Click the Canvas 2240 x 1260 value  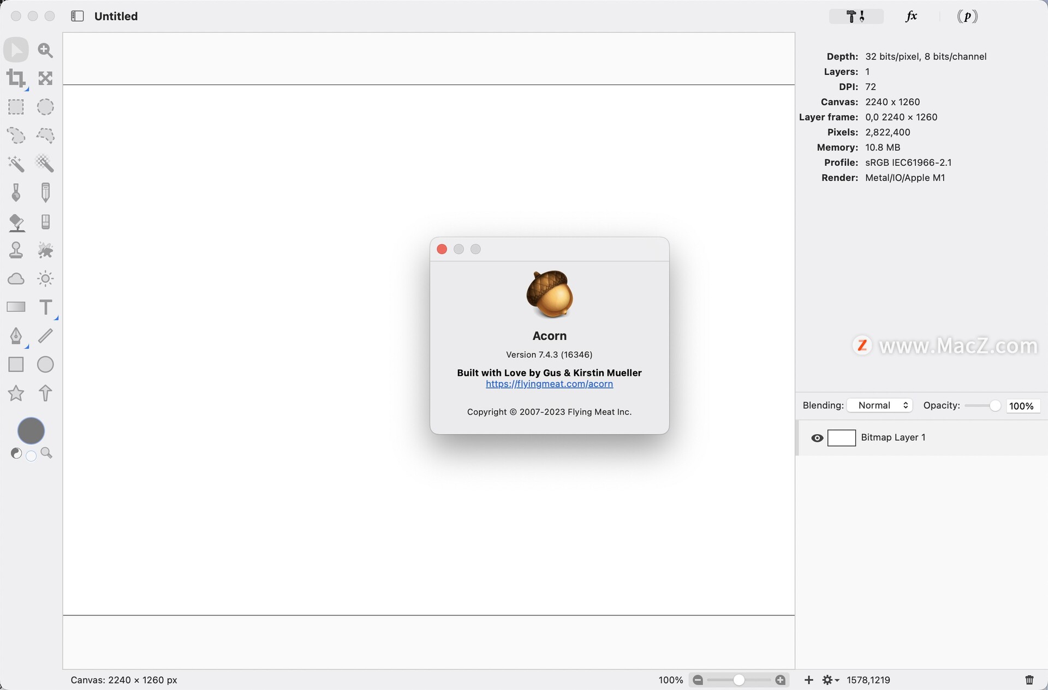pos(892,102)
